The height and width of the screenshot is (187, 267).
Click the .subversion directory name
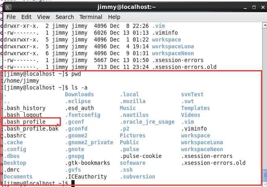(138, 177)
